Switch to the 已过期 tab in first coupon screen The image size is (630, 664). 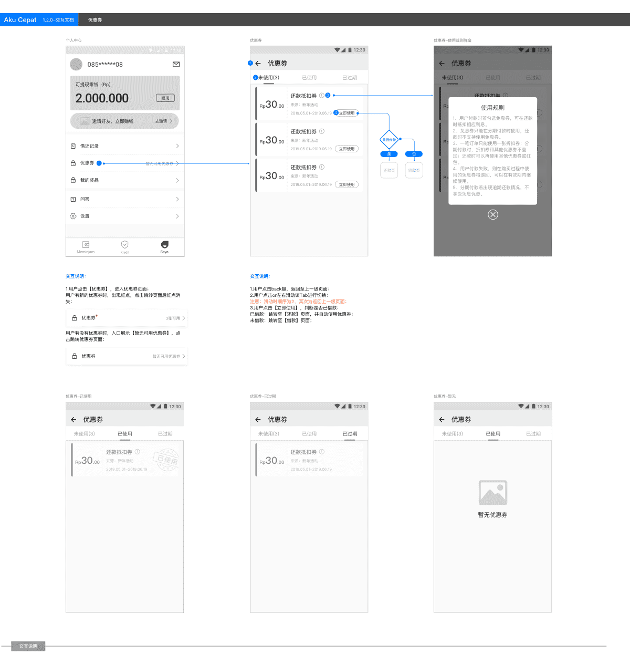[350, 78]
